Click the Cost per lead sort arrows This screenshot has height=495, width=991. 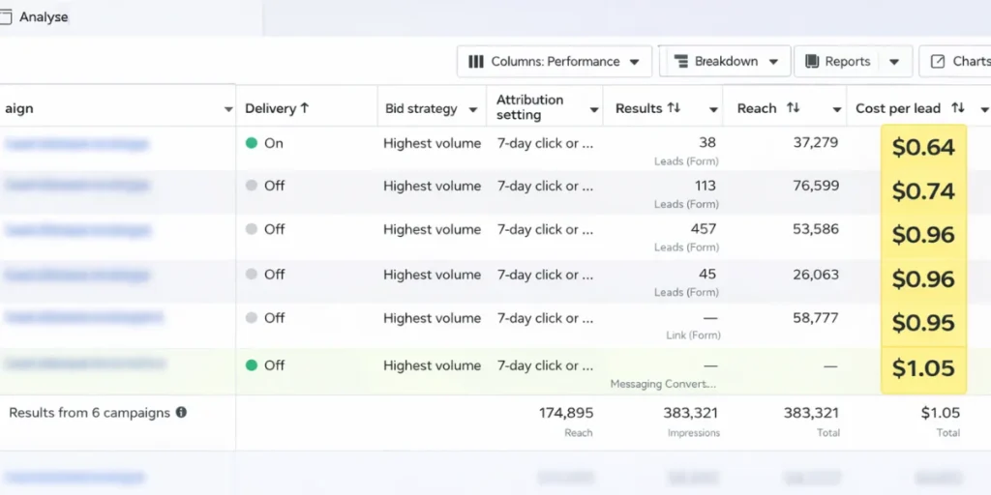tap(958, 108)
